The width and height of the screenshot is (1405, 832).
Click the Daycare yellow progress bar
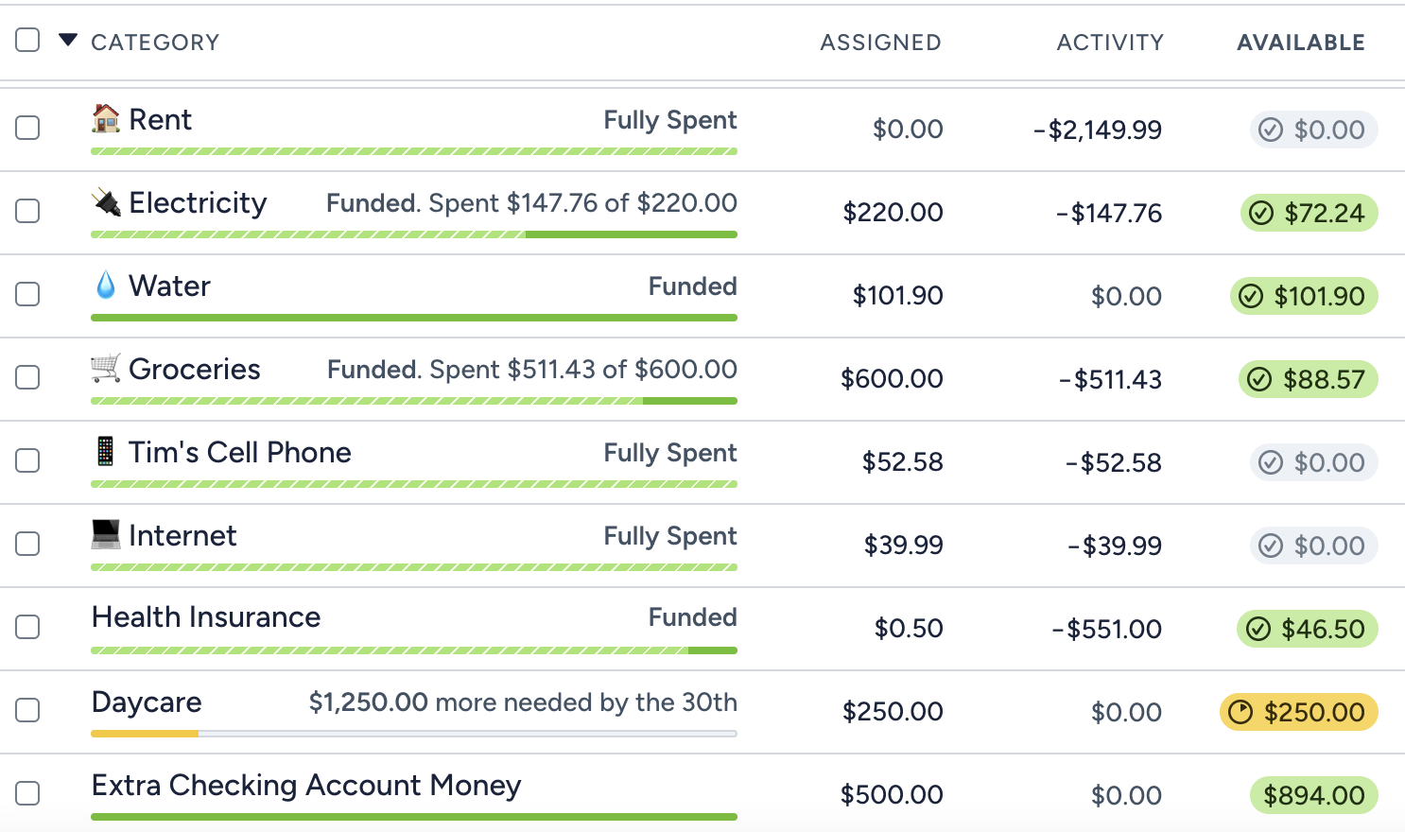click(145, 734)
